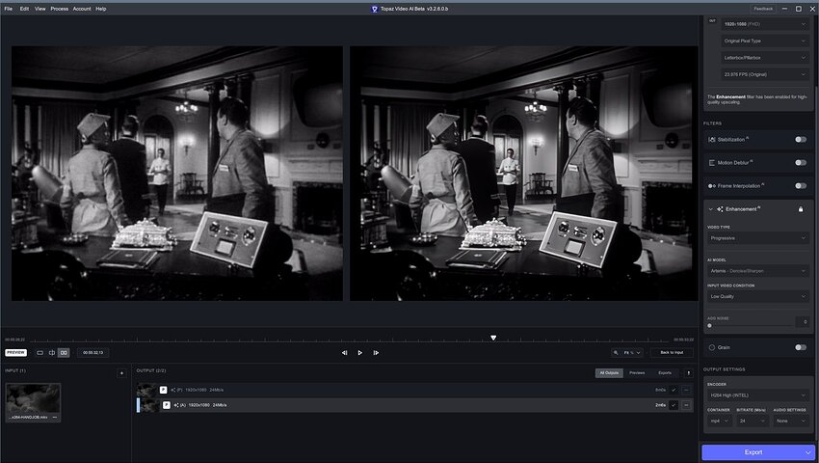Enable the Grain toggle

click(x=800, y=347)
